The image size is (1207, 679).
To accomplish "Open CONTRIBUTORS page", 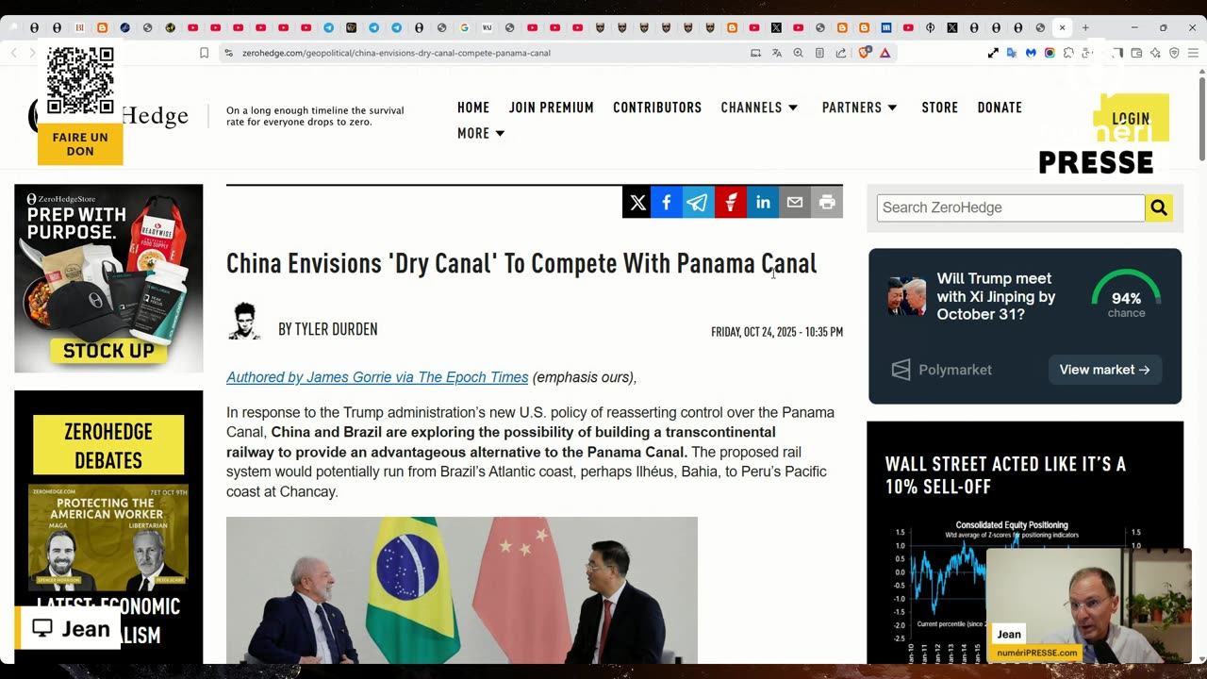I will [x=657, y=108].
